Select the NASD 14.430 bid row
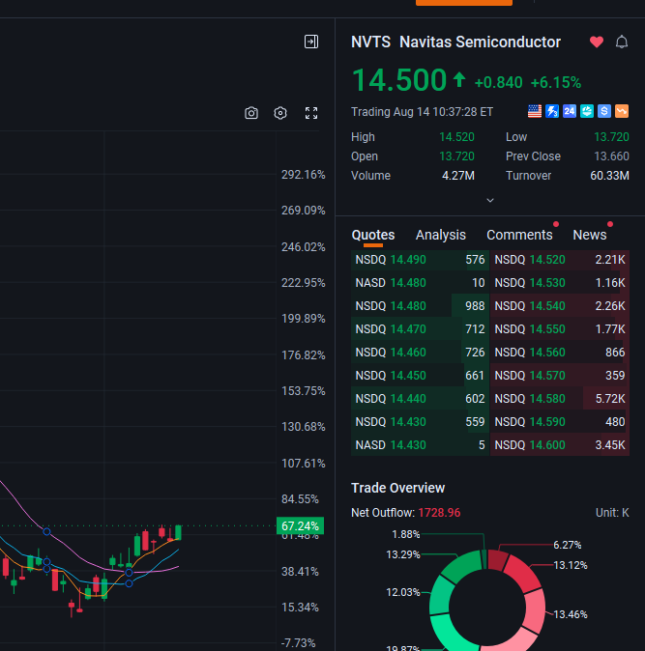The height and width of the screenshot is (651, 645). pos(420,445)
